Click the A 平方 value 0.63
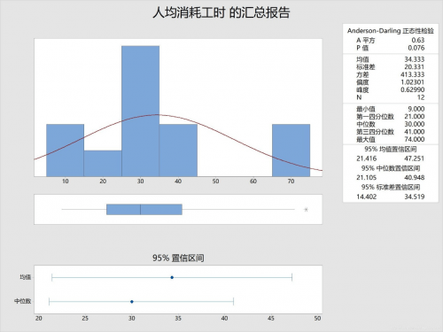Screen dimensions: 443x332 (x=418, y=40)
